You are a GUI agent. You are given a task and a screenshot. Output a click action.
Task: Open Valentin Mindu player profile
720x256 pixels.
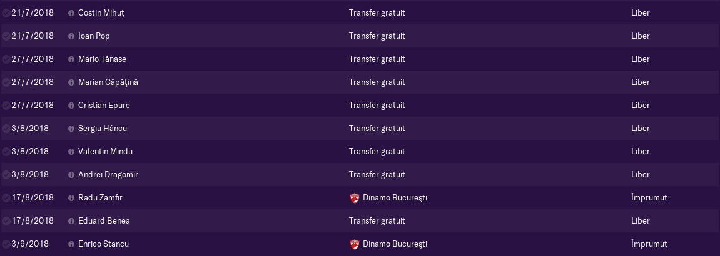point(105,152)
